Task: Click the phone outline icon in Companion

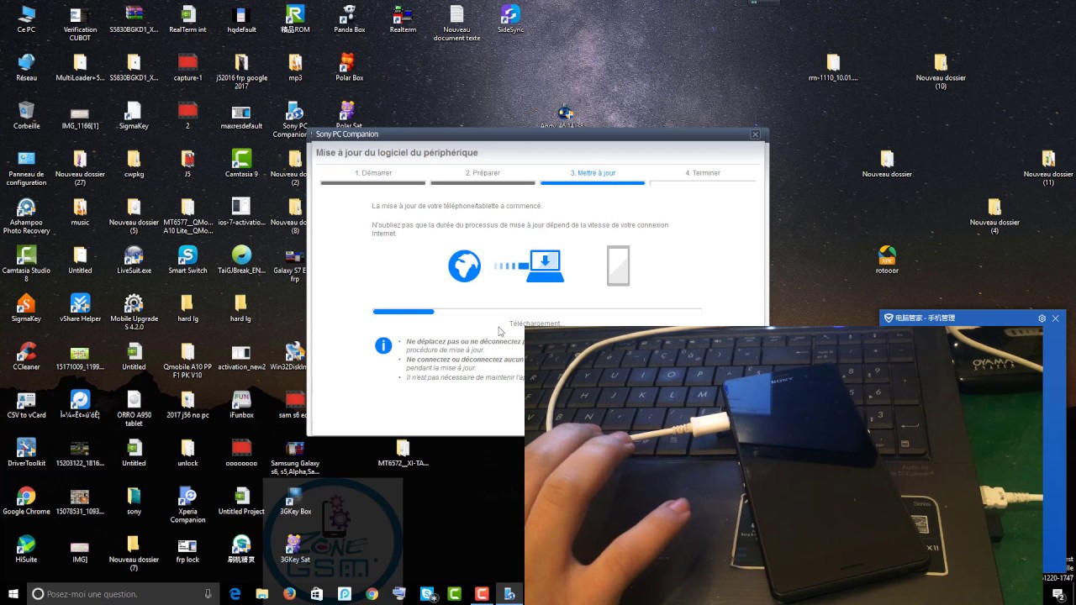Action: [x=618, y=266]
